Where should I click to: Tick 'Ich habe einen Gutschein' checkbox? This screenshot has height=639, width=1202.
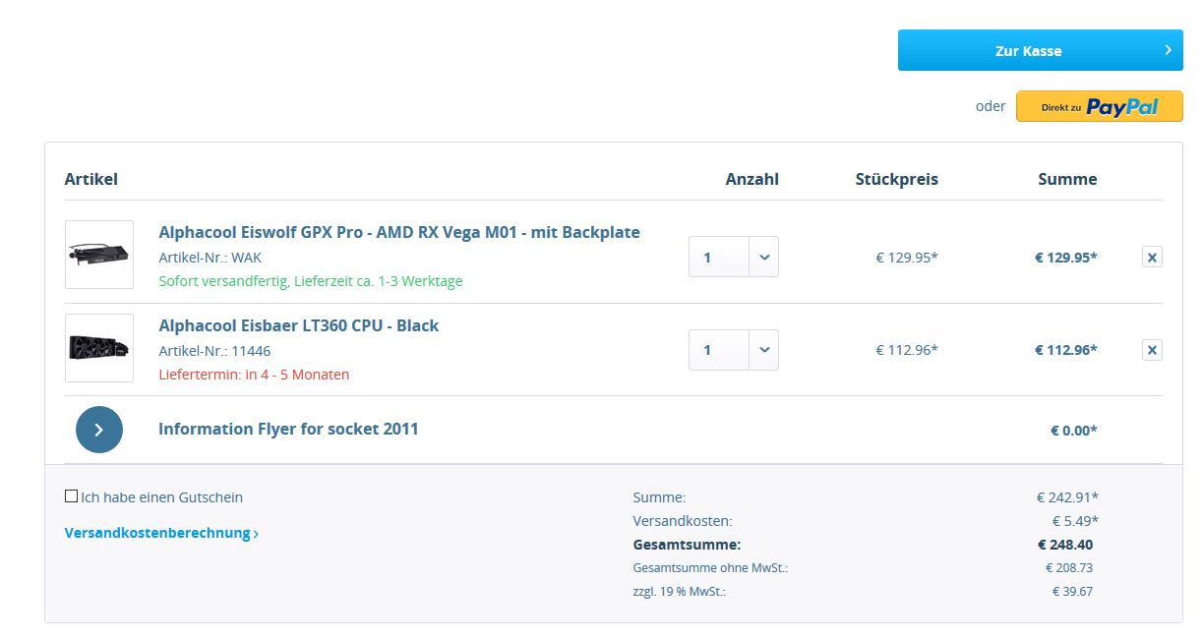click(x=71, y=496)
